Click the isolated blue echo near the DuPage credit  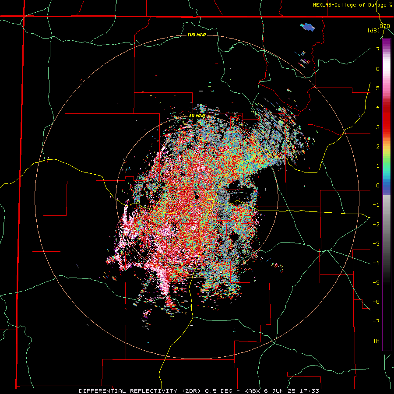coord(308,27)
